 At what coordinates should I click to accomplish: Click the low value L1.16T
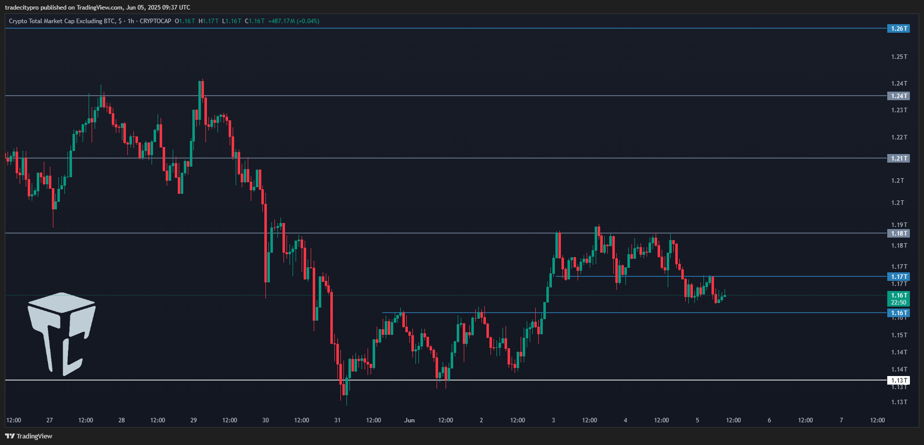pyautogui.click(x=232, y=21)
